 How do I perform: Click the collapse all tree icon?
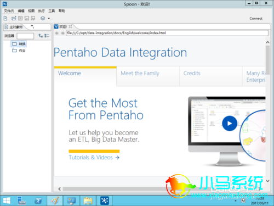47,36
